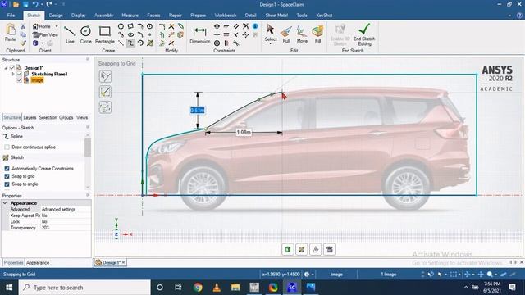525x295 pixels.
Task: Click the vertical constraint icon
Action: pos(226,43)
